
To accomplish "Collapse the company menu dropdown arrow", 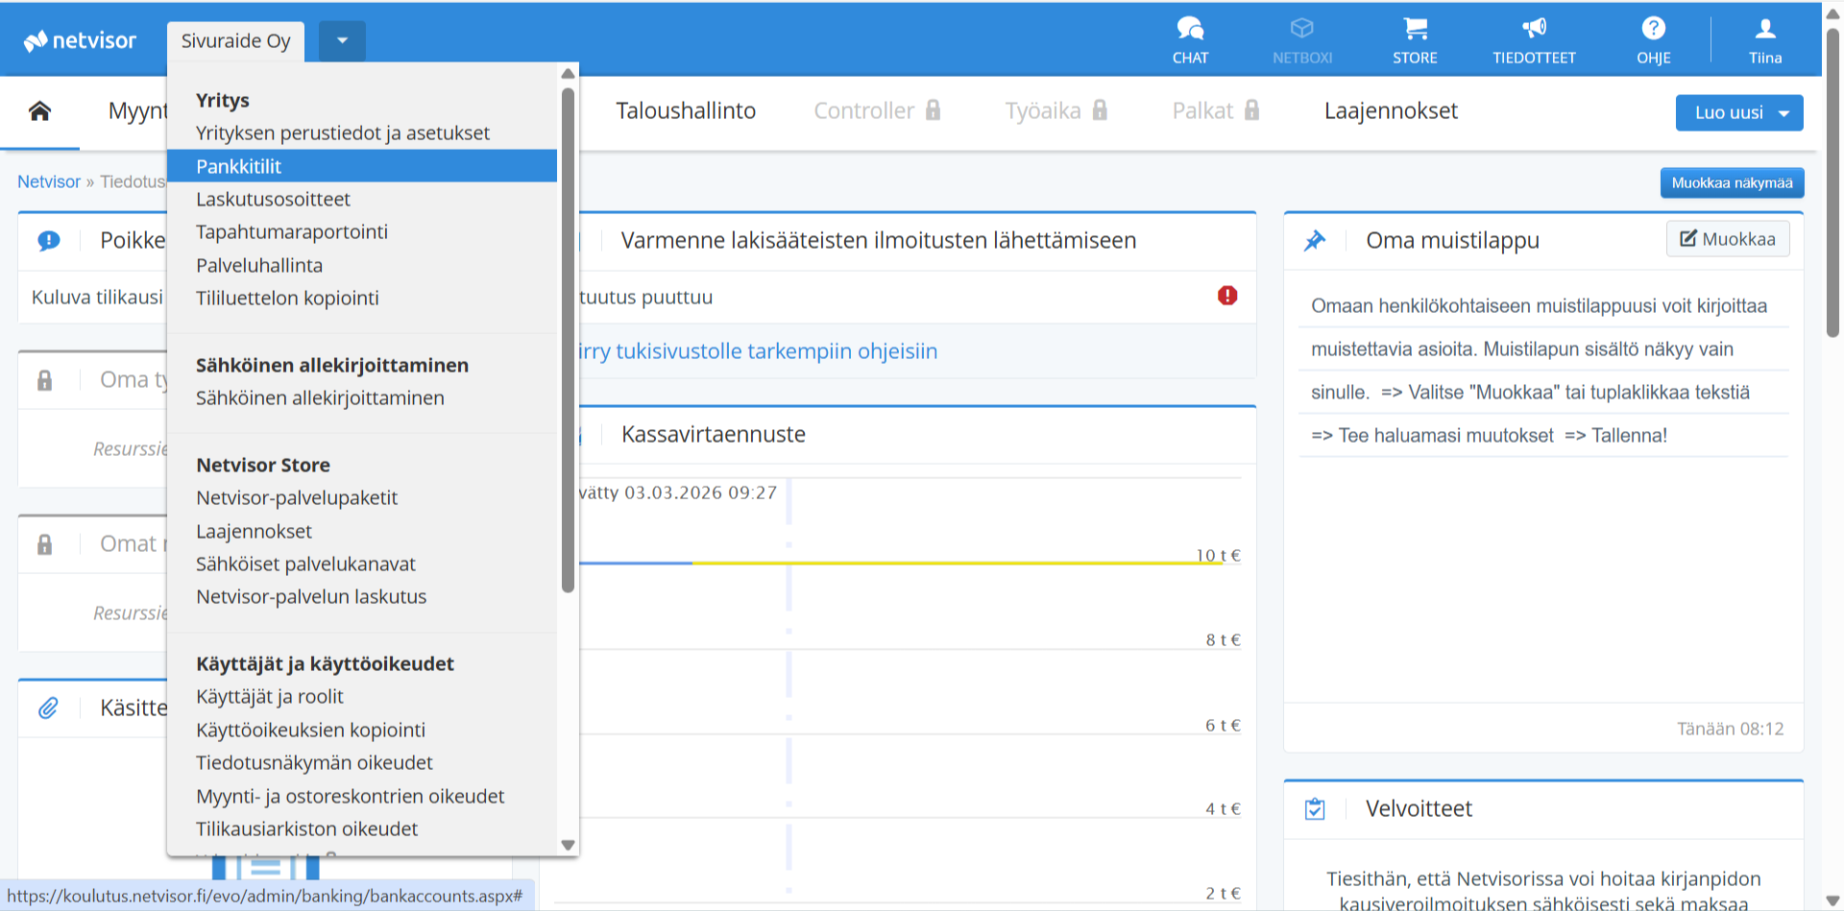I will point(342,41).
